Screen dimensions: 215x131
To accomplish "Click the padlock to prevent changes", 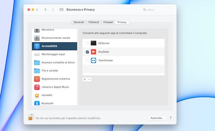I will [x=31, y=117].
